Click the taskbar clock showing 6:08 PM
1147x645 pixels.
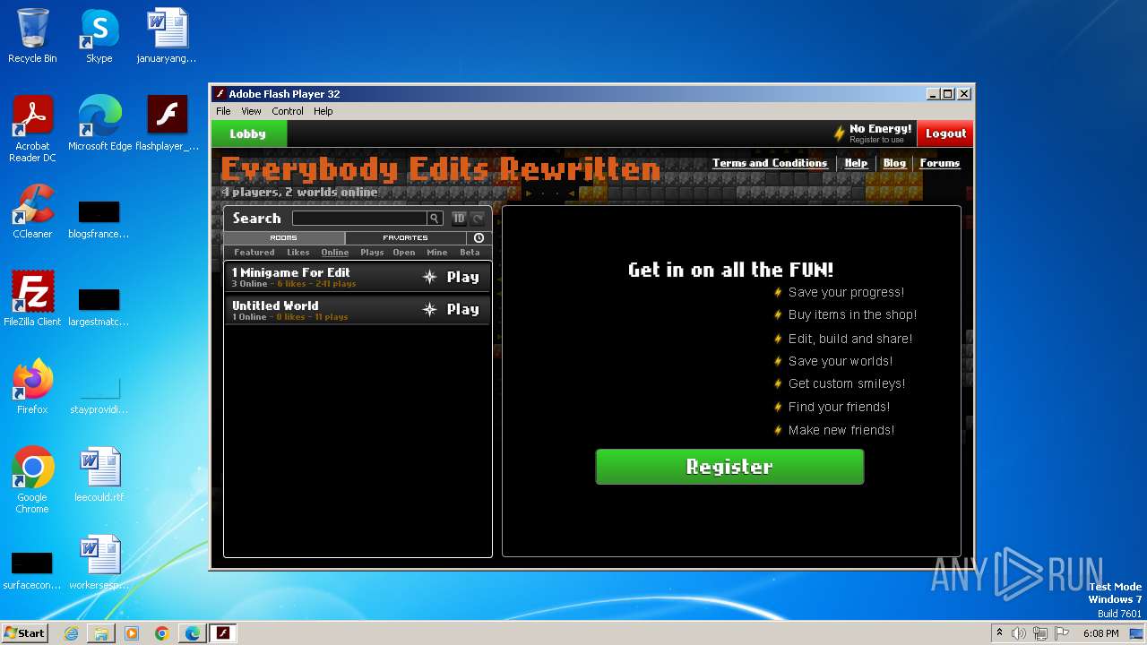point(1100,633)
